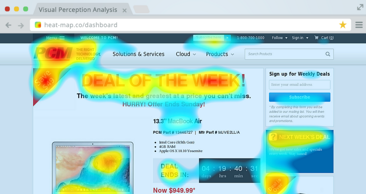Open the NEXT WEEK'S DEAL banner
Screen dimensions: 366x194
(x=300, y=151)
